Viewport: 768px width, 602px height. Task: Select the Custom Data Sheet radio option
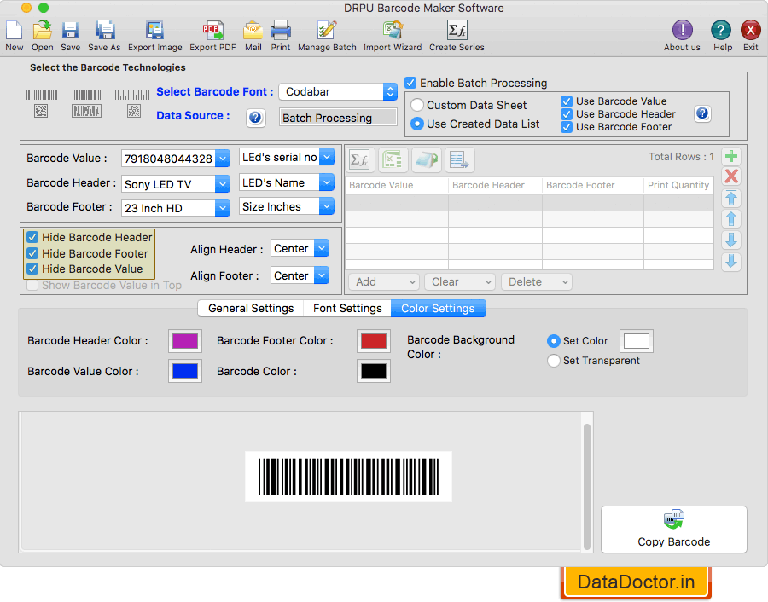pos(416,105)
